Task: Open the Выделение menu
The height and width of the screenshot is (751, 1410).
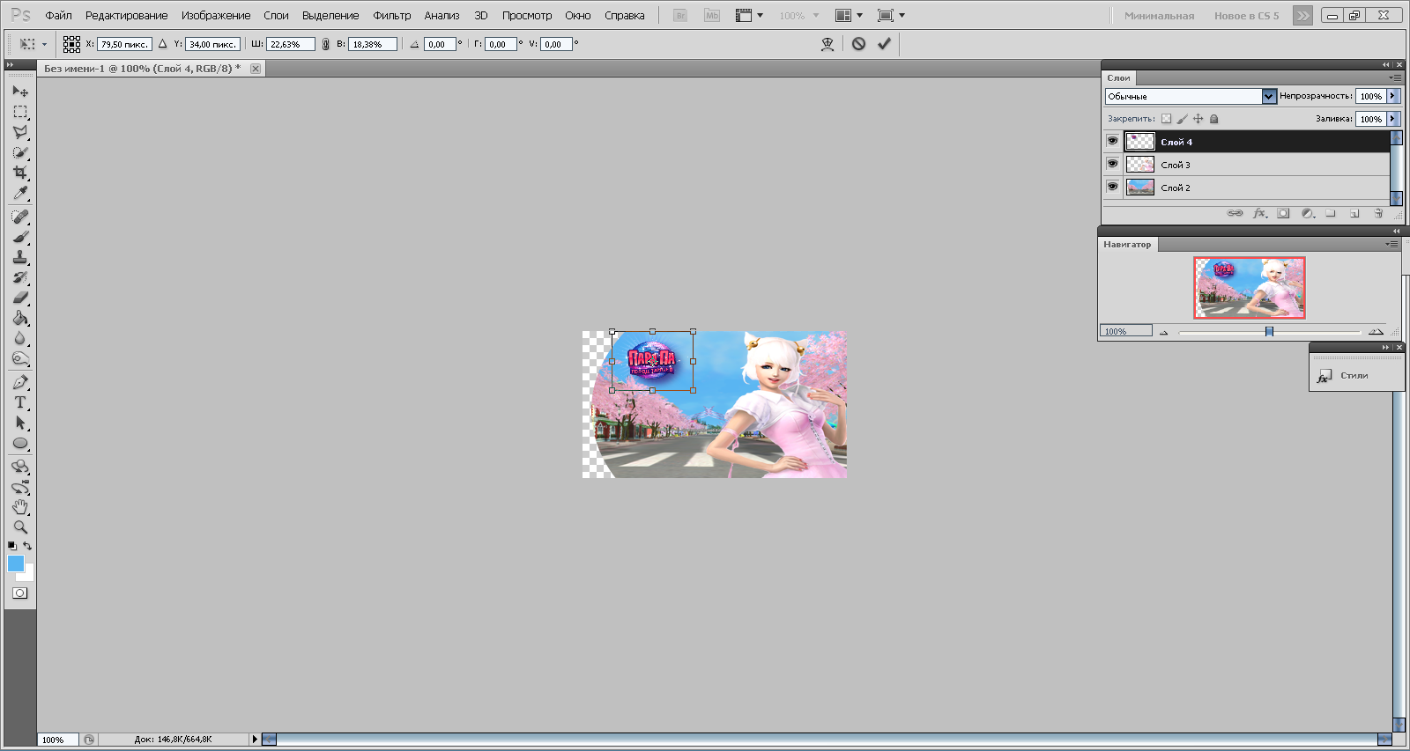Action: 330,16
